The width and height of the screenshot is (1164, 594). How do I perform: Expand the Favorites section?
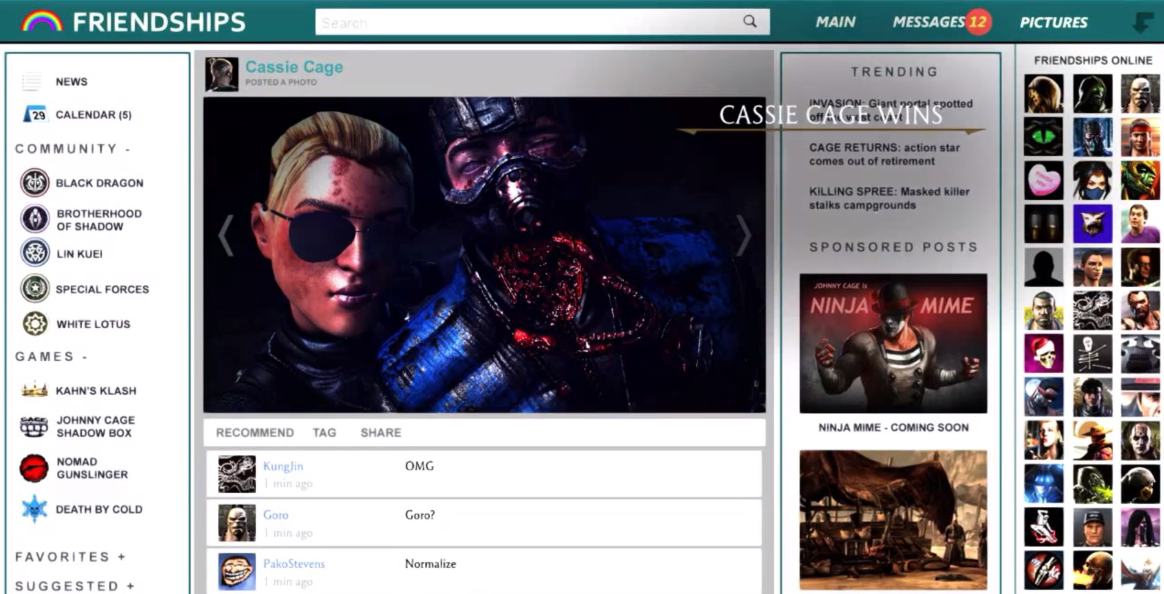[122, 557]
